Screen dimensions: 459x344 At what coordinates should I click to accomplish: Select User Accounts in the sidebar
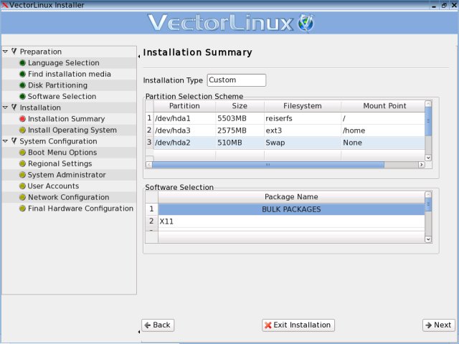click(x=54, y=186)
